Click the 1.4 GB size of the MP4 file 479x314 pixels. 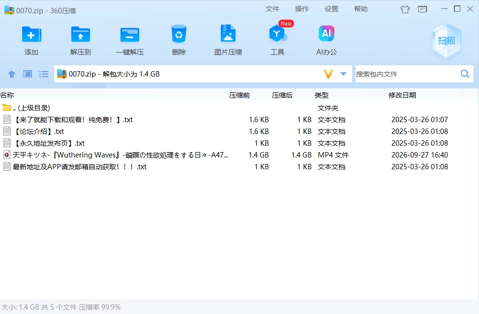(259, 155)
